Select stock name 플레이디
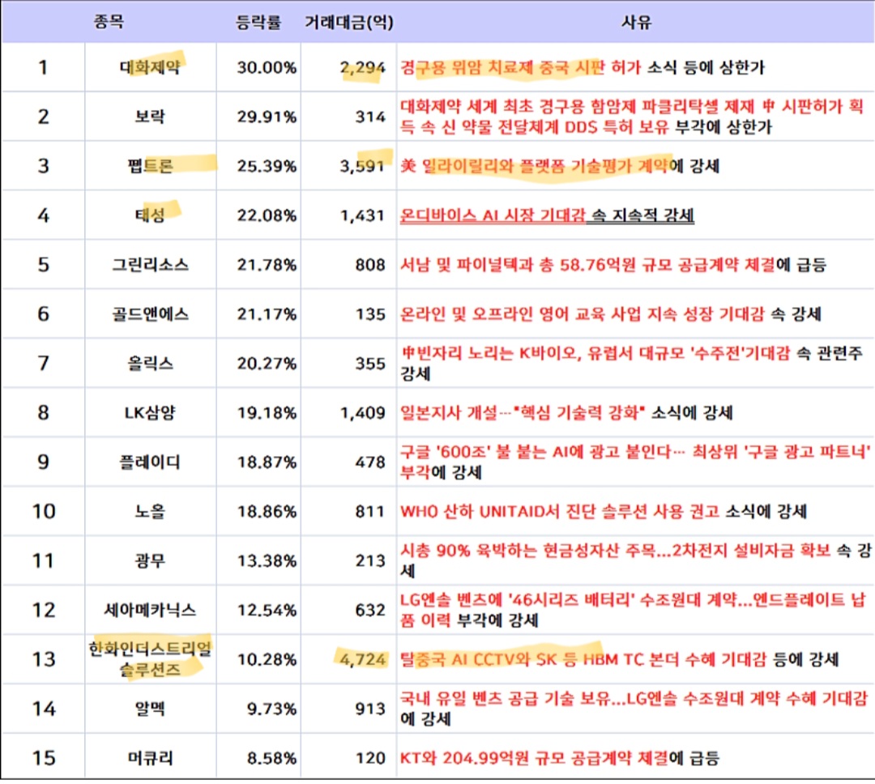Screen dimensions: 875x784 pos(150,462)
